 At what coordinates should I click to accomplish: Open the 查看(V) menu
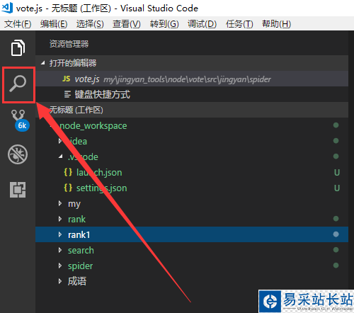click(x=127, y=24)
